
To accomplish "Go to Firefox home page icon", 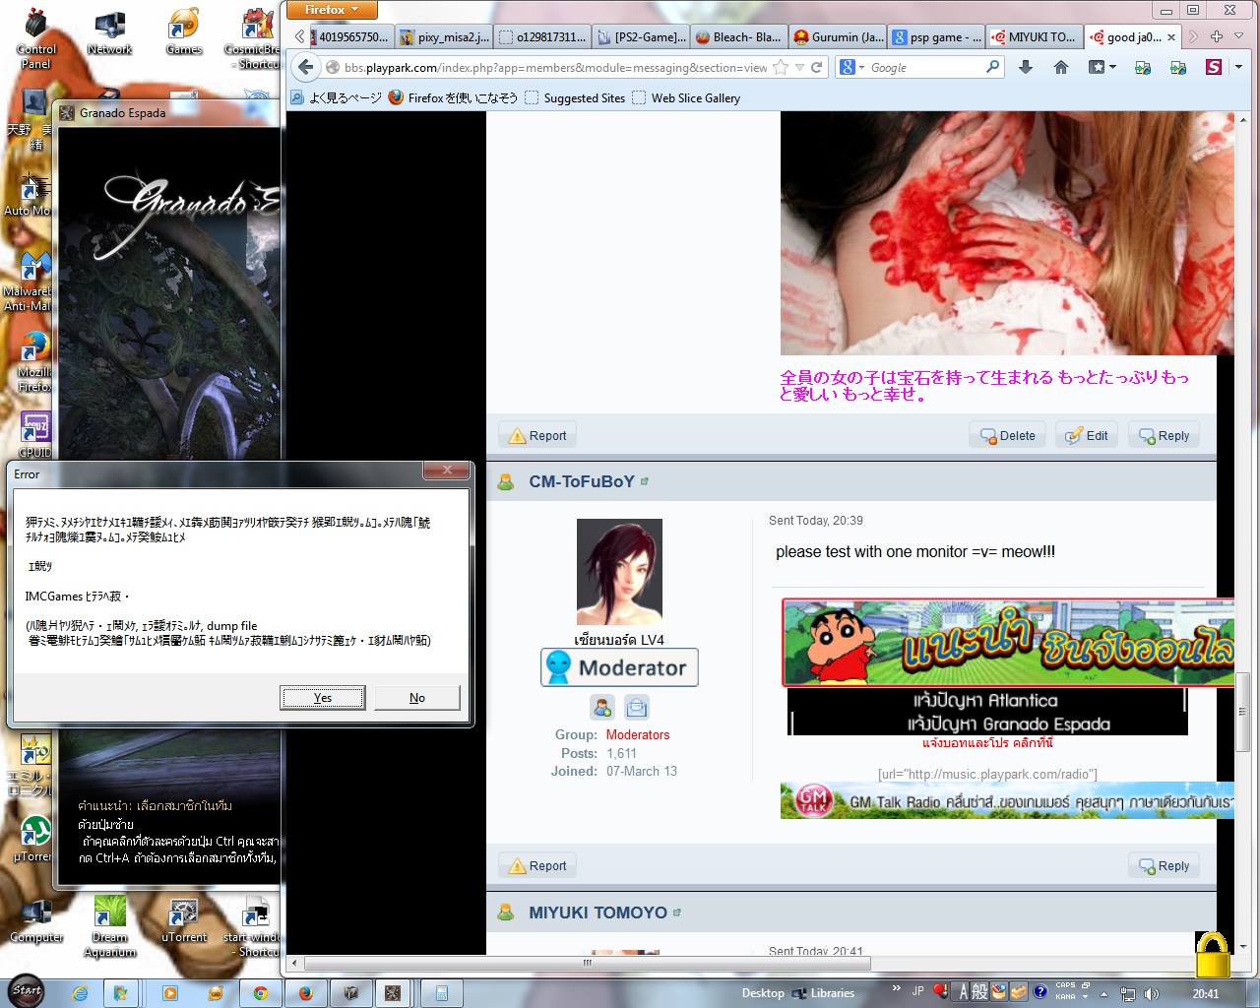I will [x=1061, y=67].
